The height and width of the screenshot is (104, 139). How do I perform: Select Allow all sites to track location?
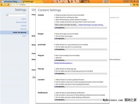[55, 80]
